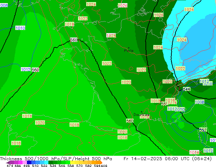Pick the light pink legend swatch

(x=25, y=162)
